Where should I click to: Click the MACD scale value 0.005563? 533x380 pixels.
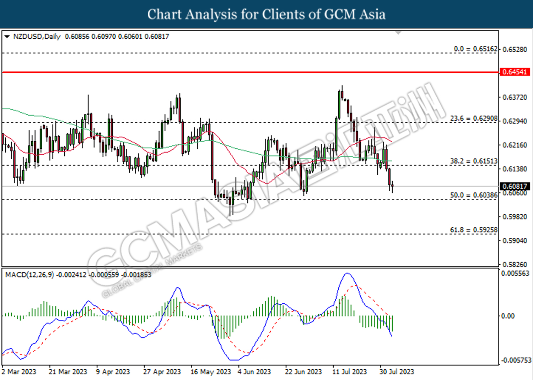point(515,273)
